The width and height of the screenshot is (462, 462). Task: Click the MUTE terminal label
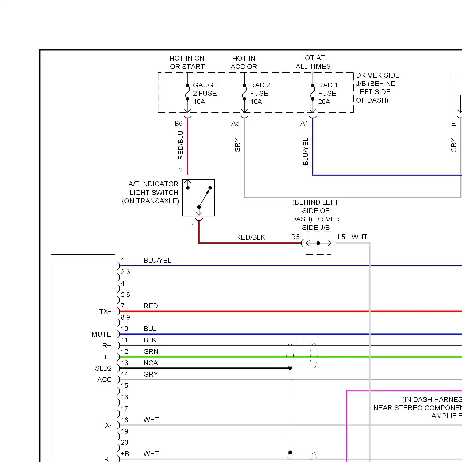(101, 334)
